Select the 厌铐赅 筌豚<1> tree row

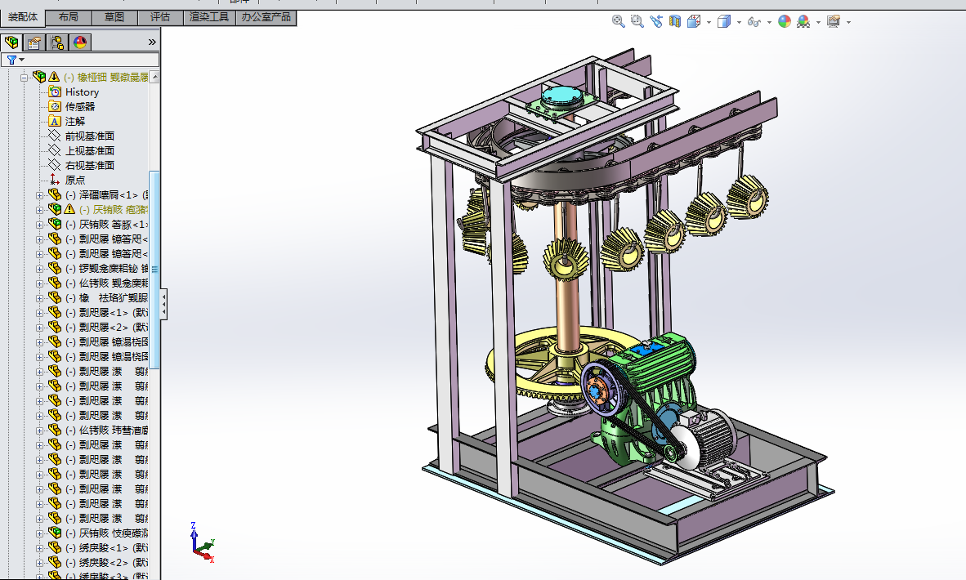97,224
